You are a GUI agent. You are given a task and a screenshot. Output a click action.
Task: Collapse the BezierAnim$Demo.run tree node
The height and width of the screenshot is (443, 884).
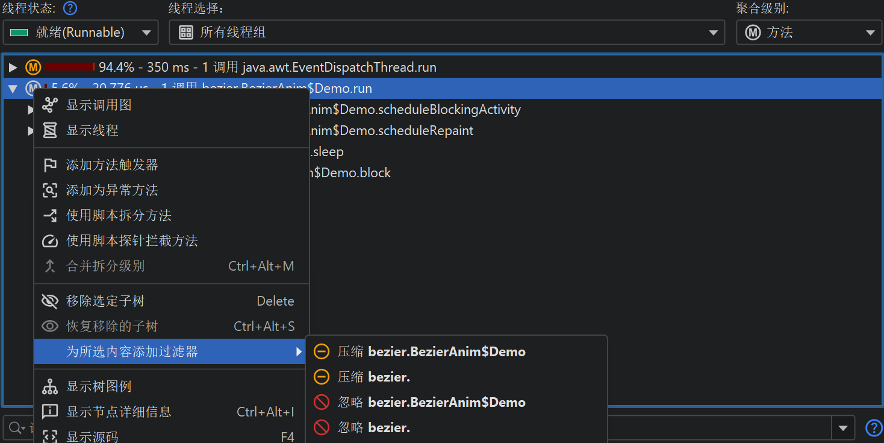click(x=13, y=89)
